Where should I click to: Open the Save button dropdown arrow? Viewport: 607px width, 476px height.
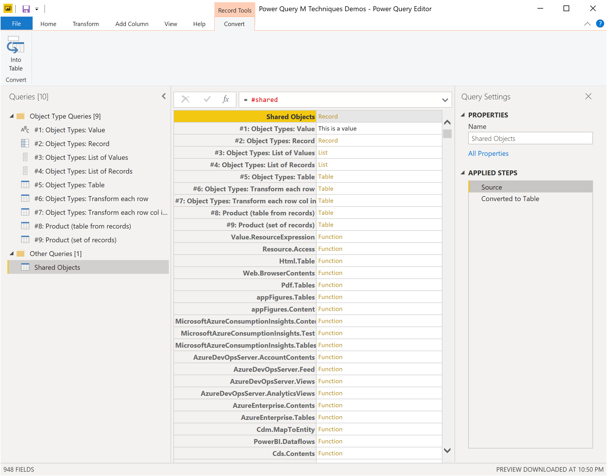pyautogui.click(x=36, y=9)
